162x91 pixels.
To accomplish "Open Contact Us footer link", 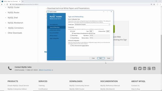I will 135,85.
